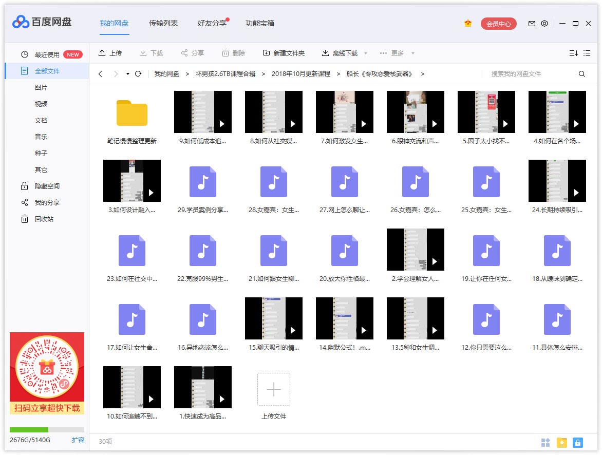602x455 pixels.
Task: Click the sort order icon
Action: tap(573, 53)
